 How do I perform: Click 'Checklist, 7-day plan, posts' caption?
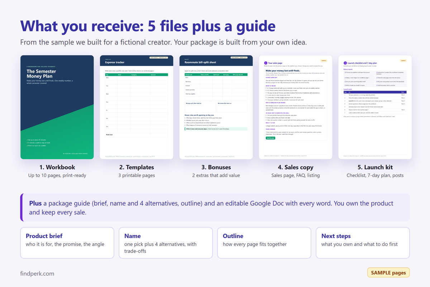pyautogui.click(x=375, y=175)
